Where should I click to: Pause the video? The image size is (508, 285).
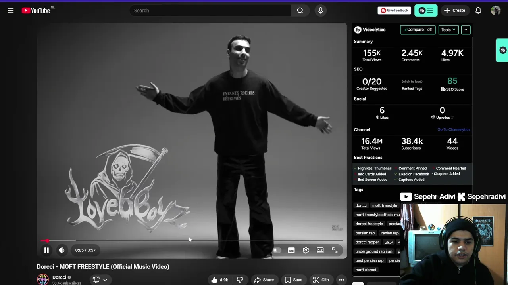pos(46,250)
